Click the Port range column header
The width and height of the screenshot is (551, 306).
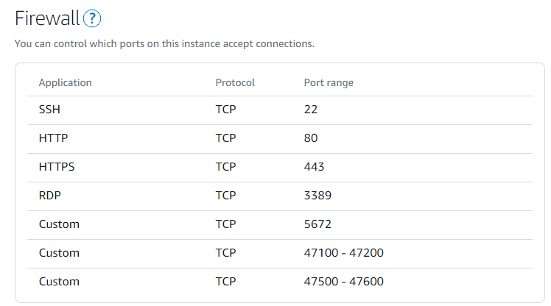(329, 82)
